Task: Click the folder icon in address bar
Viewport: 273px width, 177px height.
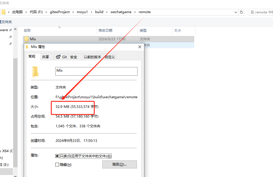Action: (3, 12)
